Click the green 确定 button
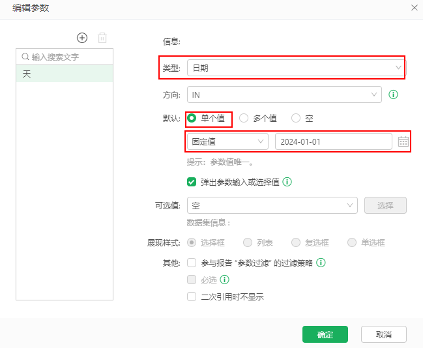This screenshot has width=423, height=348. pos(325,334)
